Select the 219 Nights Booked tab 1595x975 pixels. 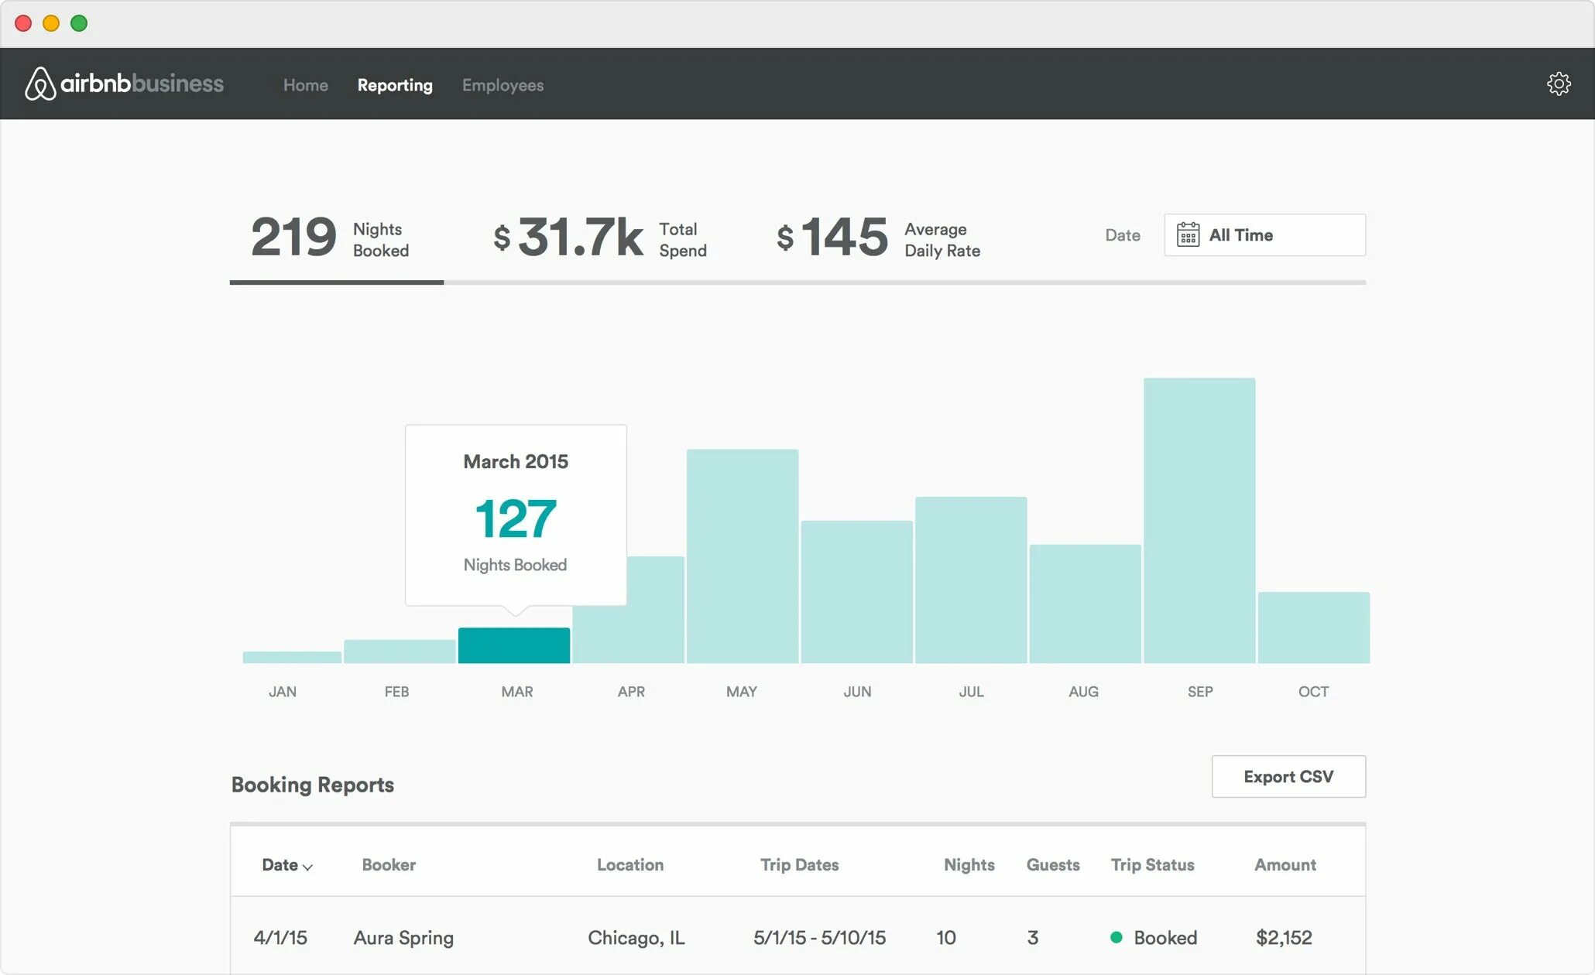click(331, 238)
